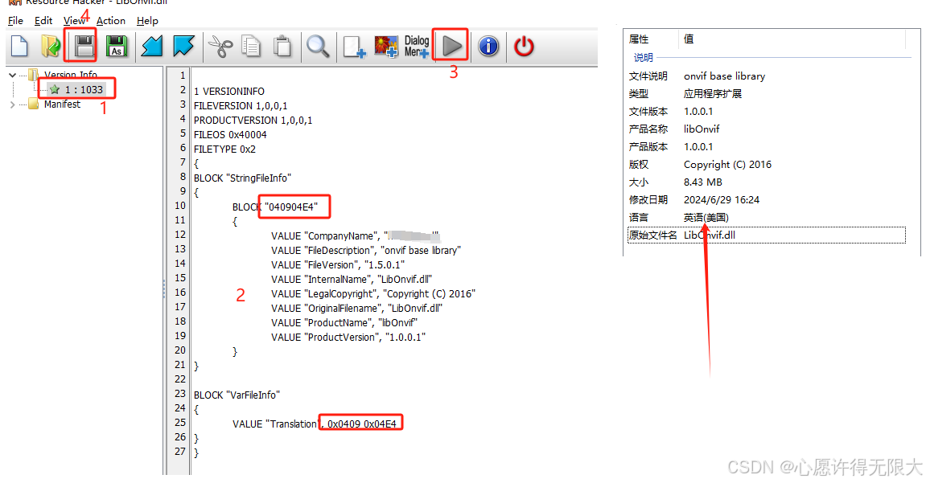Click the green Save As icon
926x483 pixels.
pos(117,46)
